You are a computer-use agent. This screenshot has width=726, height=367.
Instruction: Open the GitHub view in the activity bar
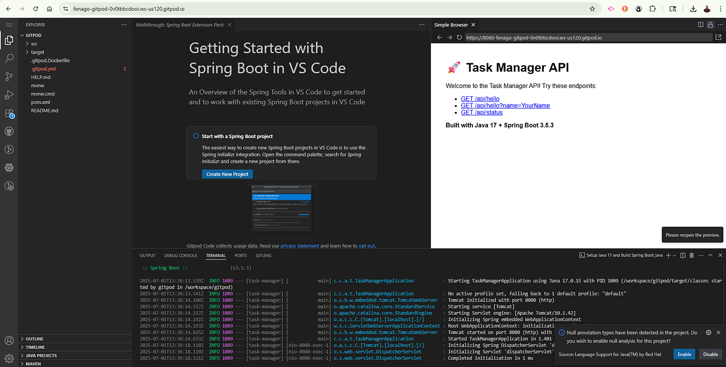(9, 131)
